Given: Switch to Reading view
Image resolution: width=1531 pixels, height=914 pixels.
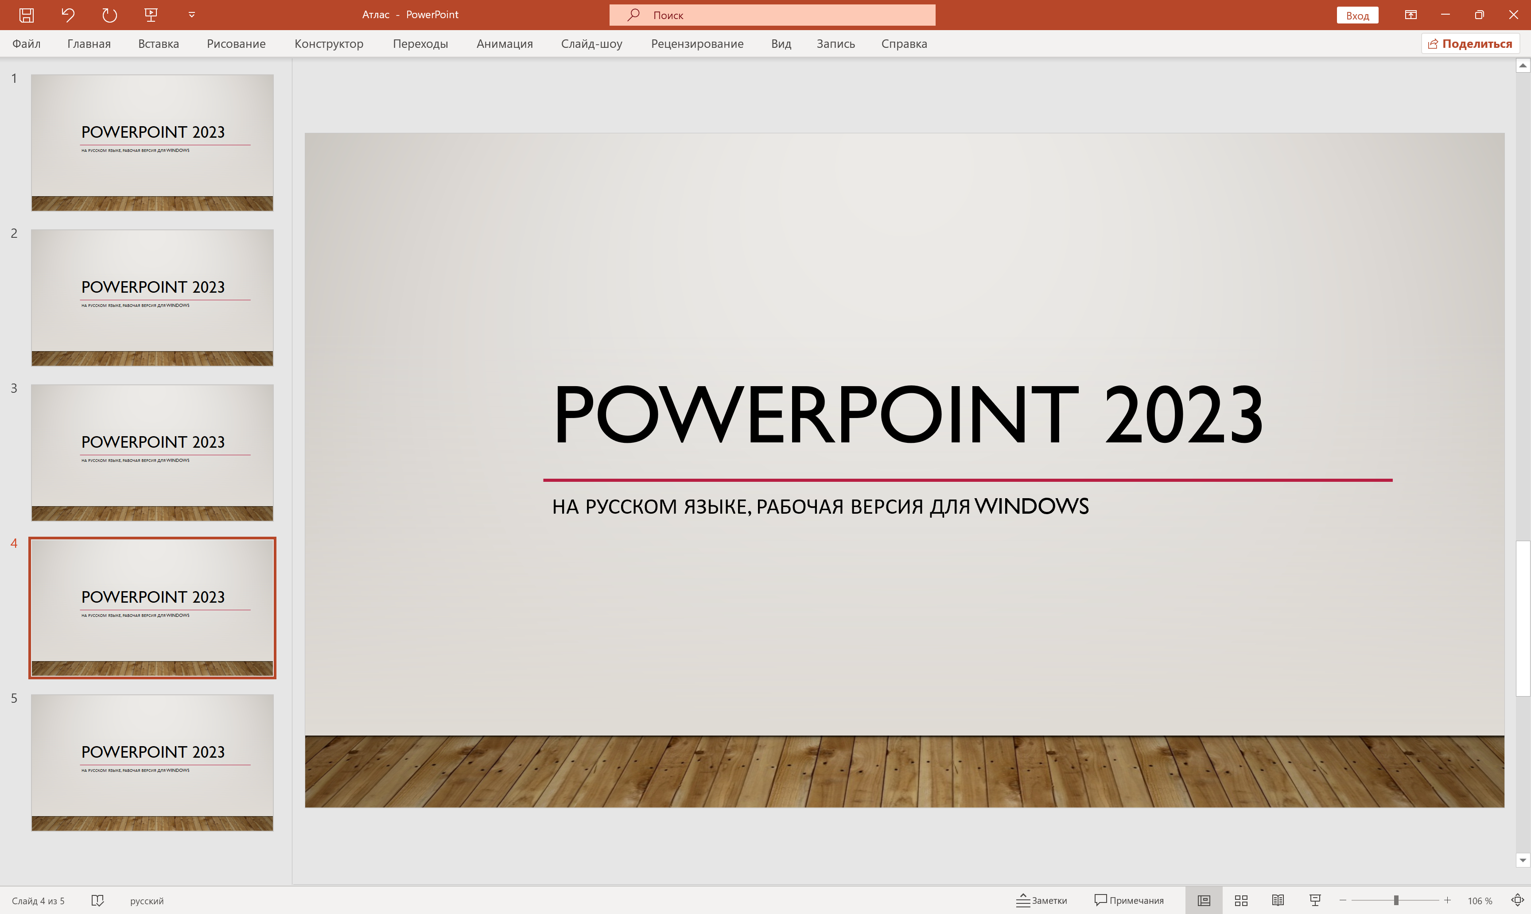Looking at the screenshot, I should pos(1278,900).
